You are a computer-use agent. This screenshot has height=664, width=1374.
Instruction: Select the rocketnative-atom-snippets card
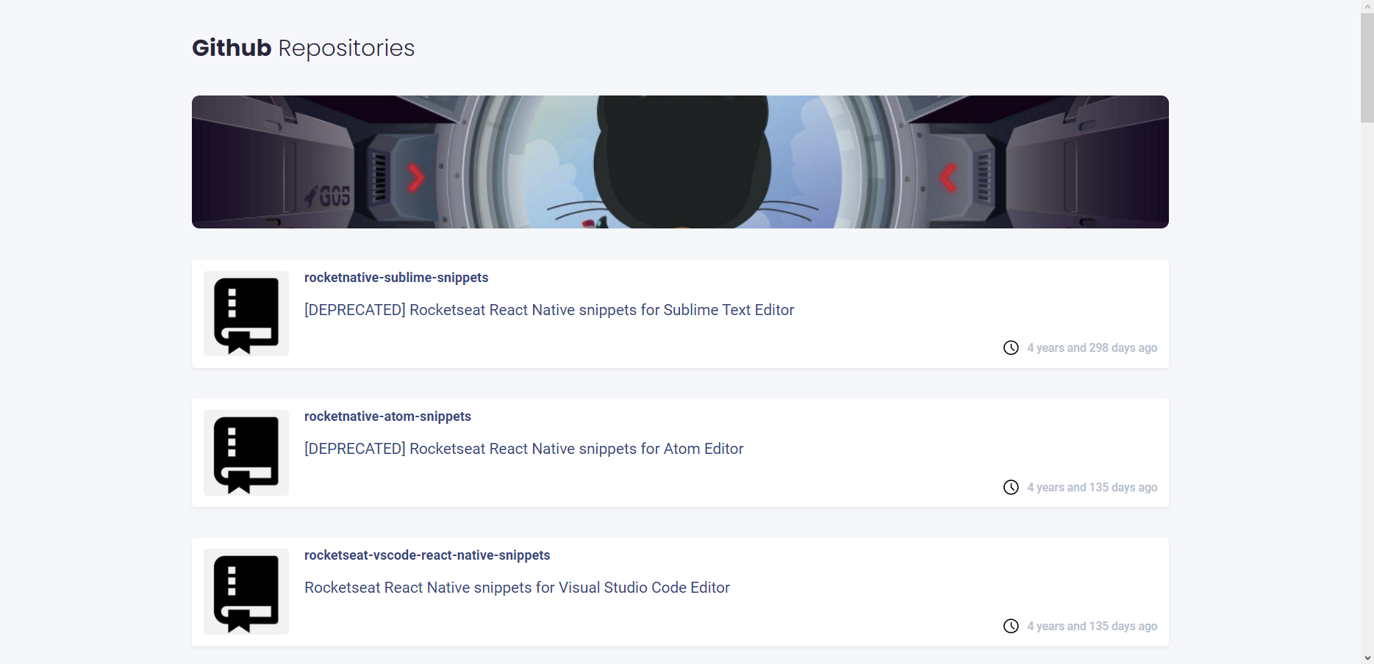coord(679,452)
